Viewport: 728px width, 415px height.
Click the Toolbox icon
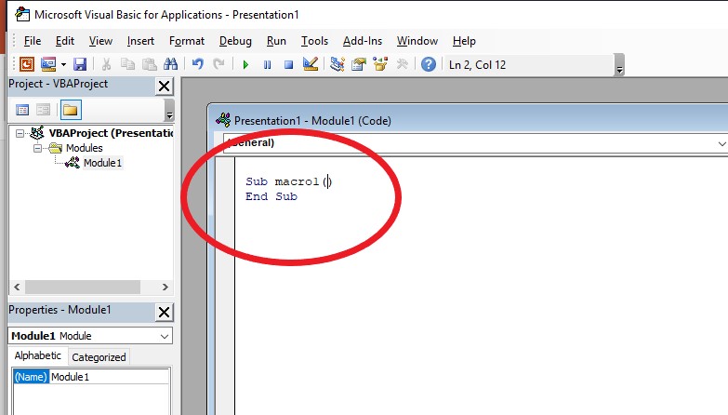point(402,64)
